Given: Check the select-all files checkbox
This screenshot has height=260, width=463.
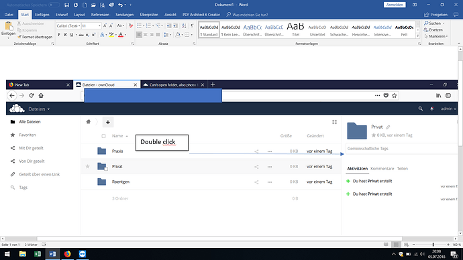Looking at the screenshot, I should pyautogui.click(x=103, y=136).
